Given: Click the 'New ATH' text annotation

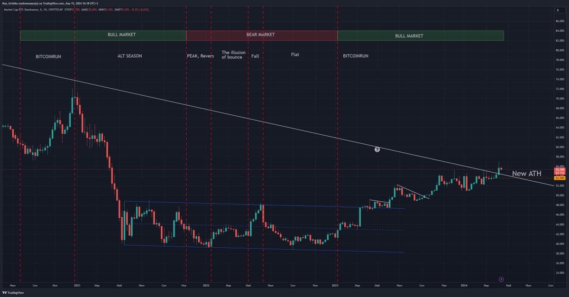Looking at the screenshot, I should click(x=526, y=174).
